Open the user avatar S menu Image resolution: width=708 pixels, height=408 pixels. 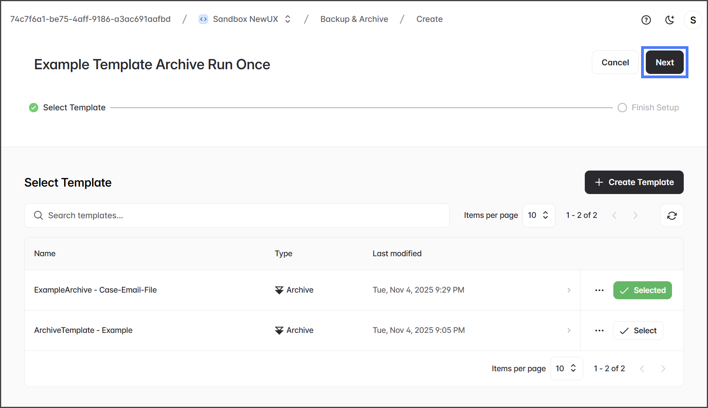[x=693, y=20]
